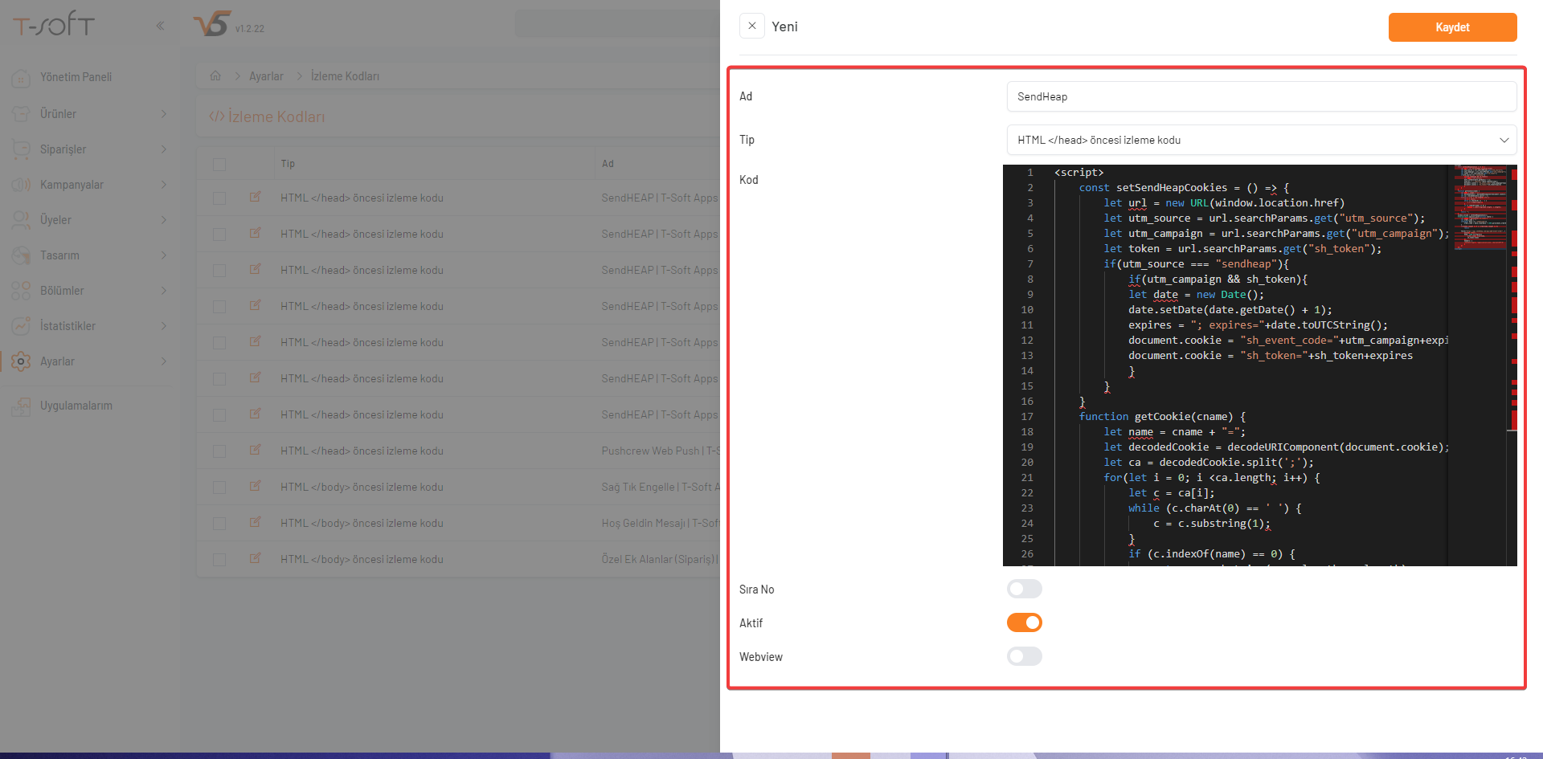The height and width of the screenshot is (759, 1543).
Task: Click the V5 version logo
Action: click(212, 24)
